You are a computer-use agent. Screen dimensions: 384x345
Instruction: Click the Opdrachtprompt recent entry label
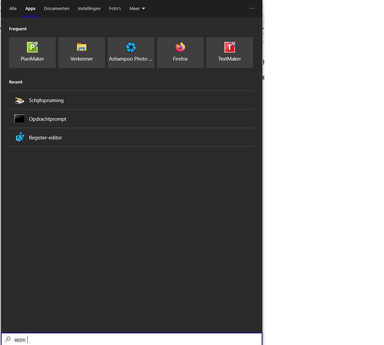coord(48,119)
